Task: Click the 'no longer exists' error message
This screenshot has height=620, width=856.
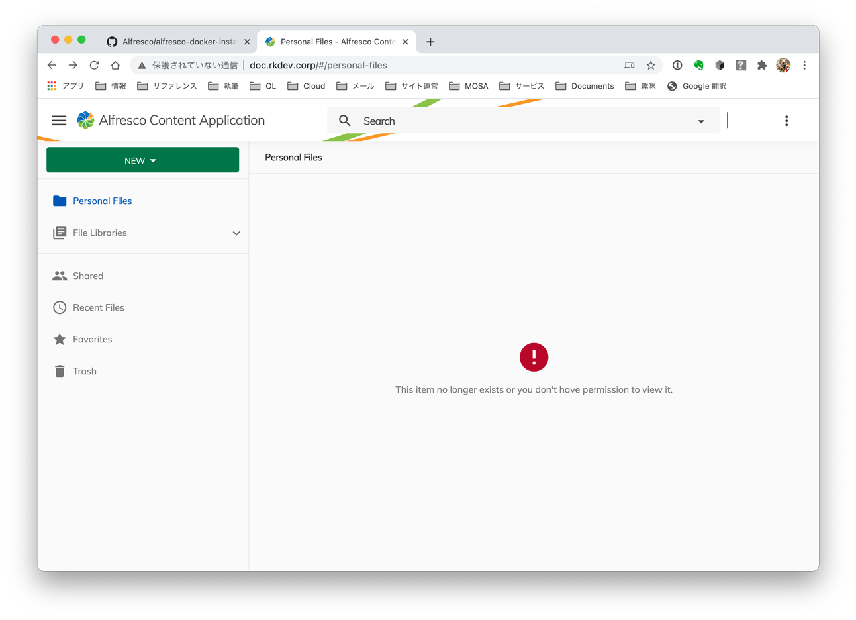Action: point(534,389)
